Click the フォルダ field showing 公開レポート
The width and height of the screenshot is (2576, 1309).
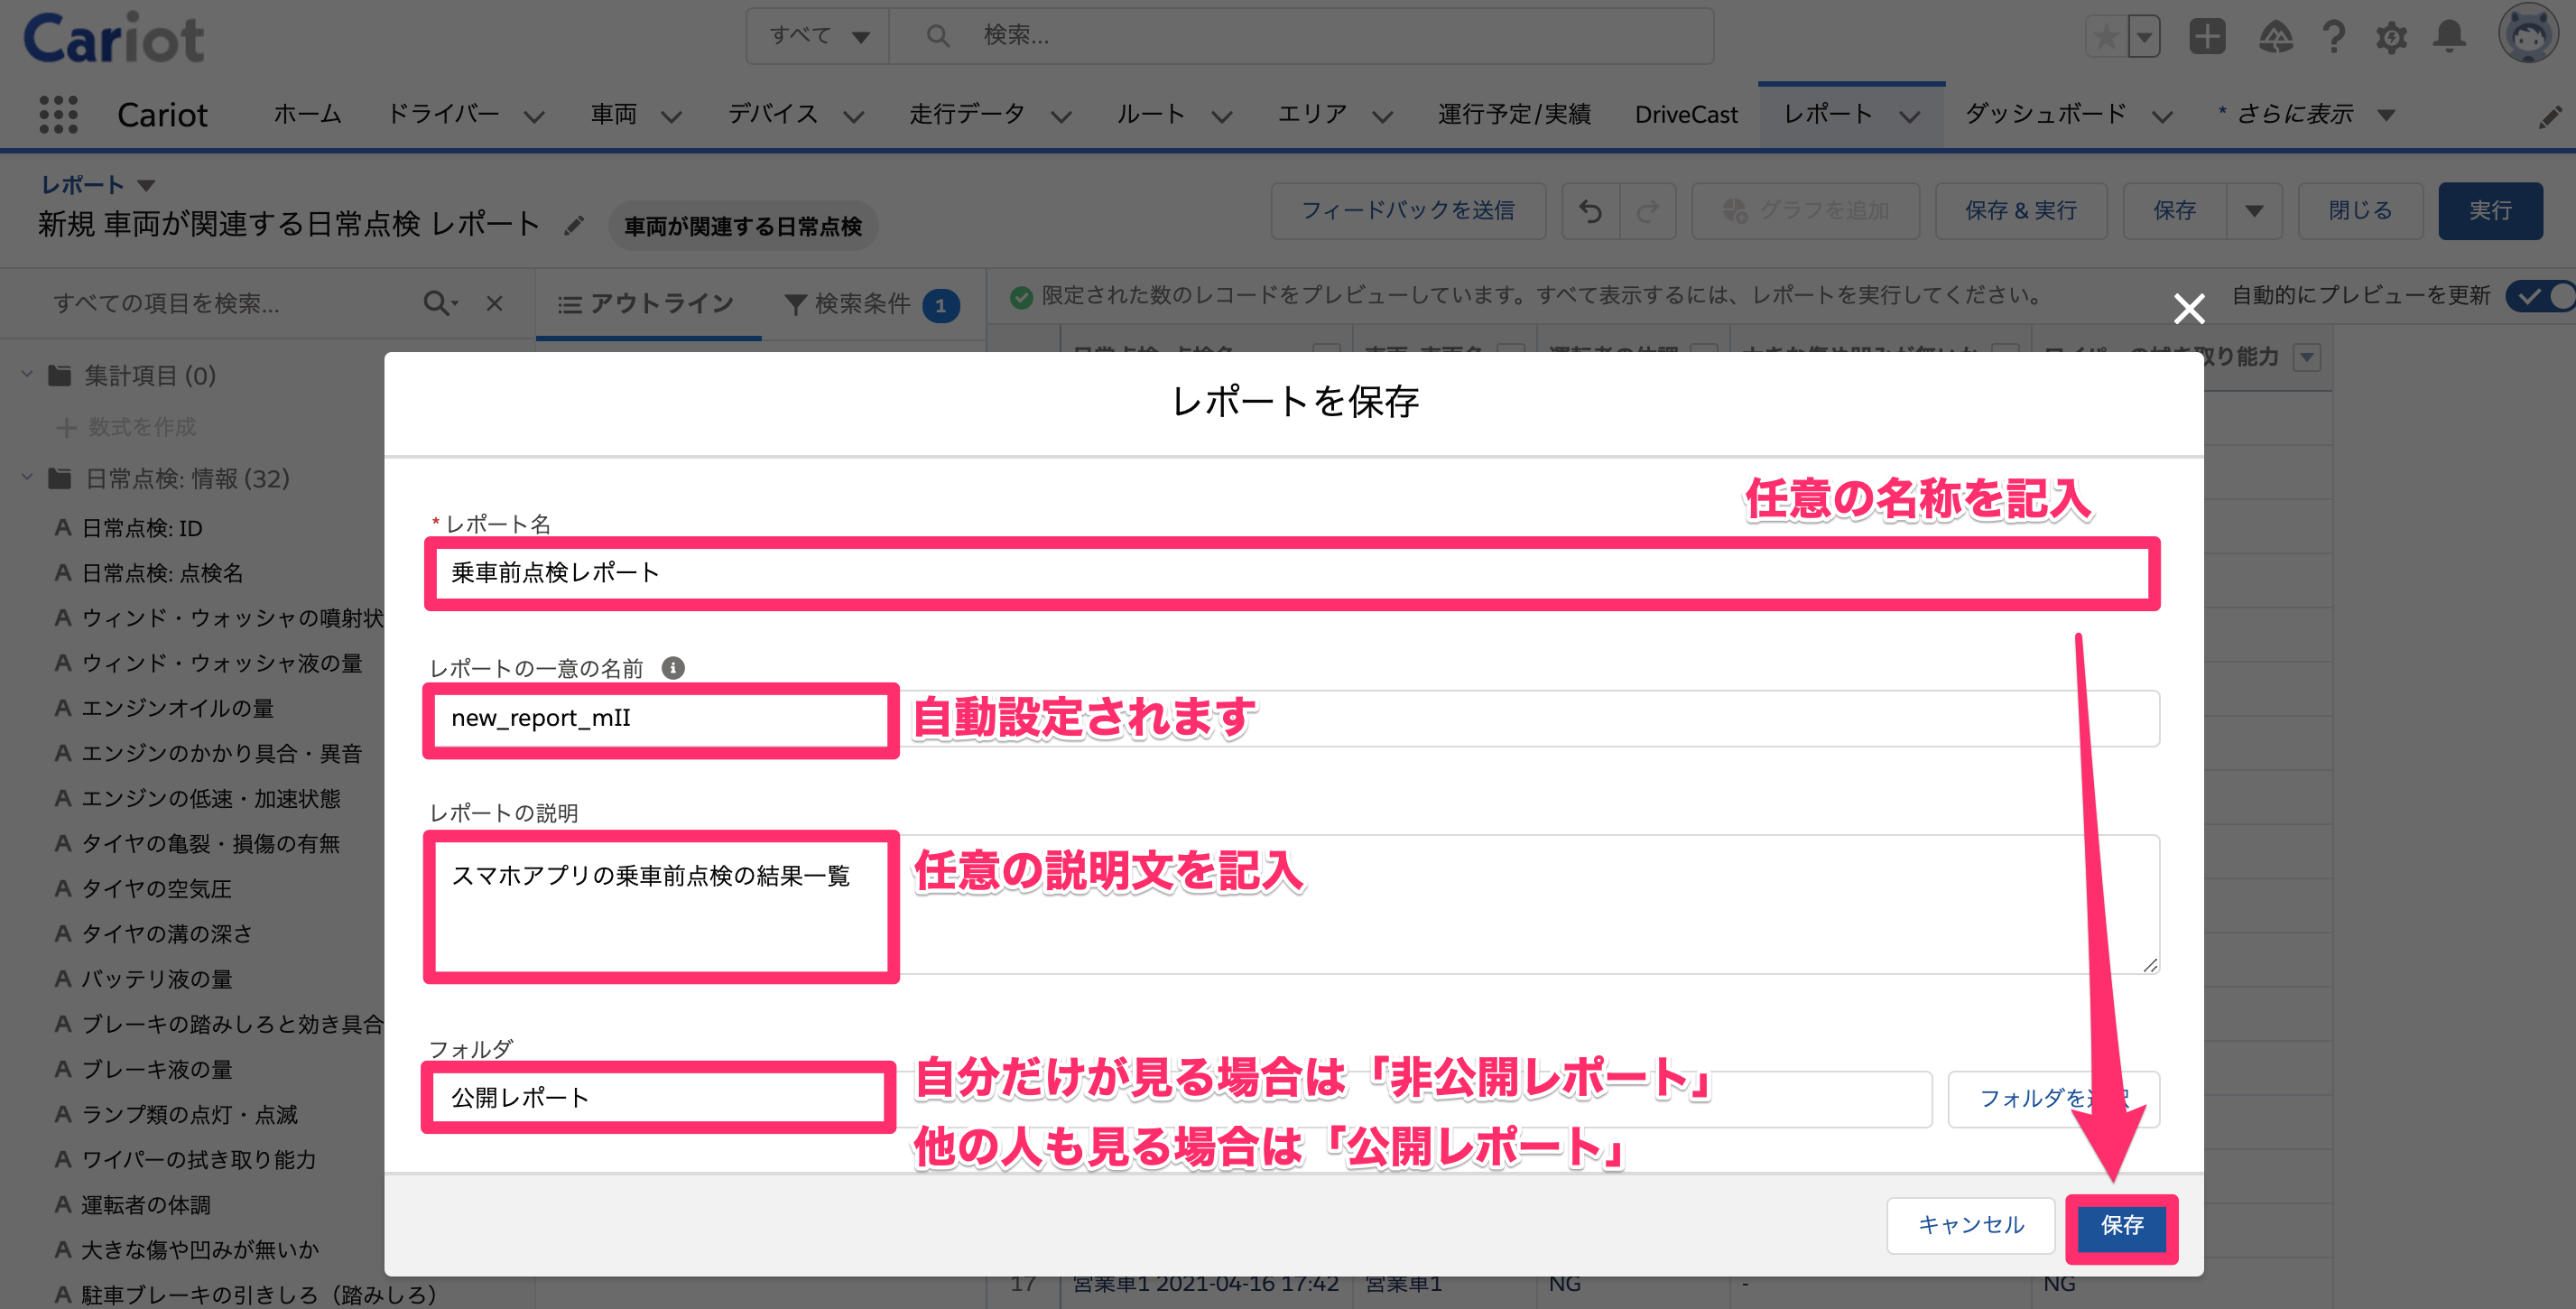[1180, 1098]
